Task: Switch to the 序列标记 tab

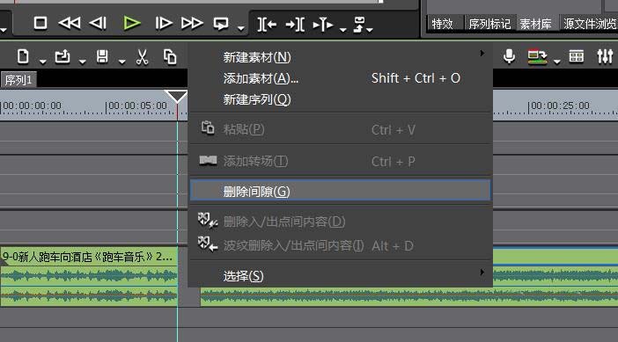Action: (489, 24)
